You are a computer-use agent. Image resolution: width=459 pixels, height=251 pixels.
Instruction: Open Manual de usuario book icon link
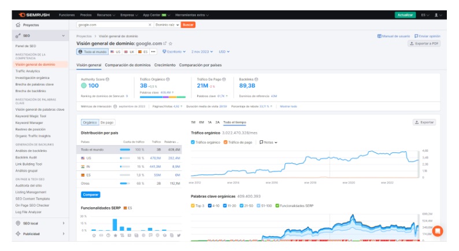(x=394, y=36)
